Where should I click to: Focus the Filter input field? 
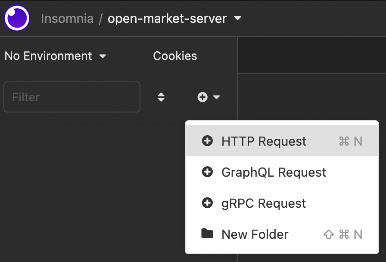point(72,97)
